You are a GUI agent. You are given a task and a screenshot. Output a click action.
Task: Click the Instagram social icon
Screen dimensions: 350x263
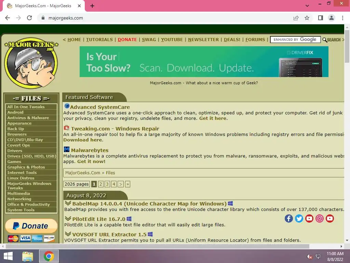point(320,218)
